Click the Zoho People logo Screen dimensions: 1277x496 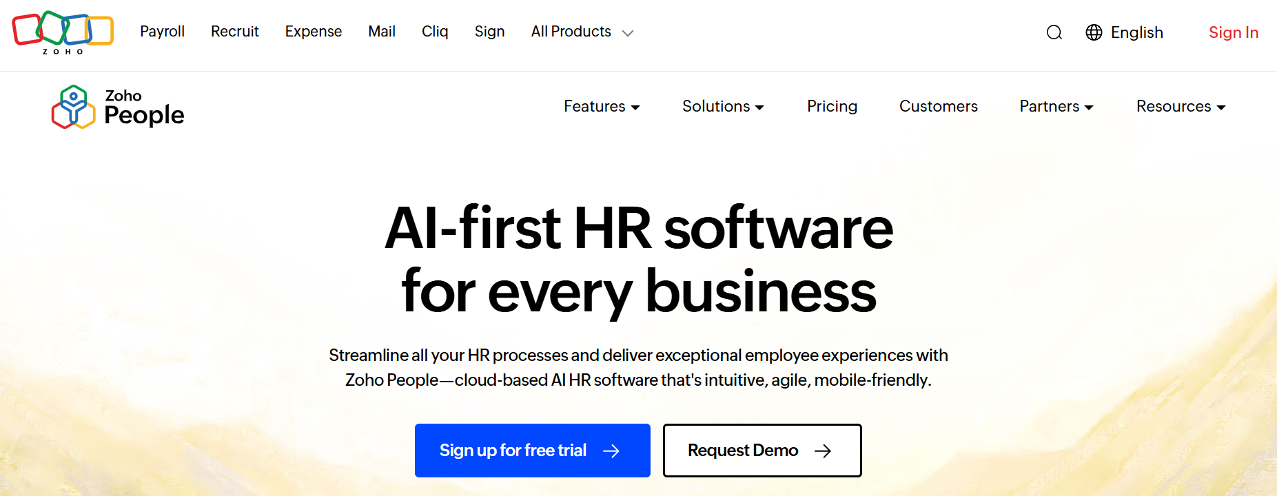(x=118, y=107)
